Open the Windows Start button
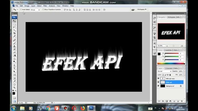The image size is (198, 111). pyautogui.click(x=13, y=108)
